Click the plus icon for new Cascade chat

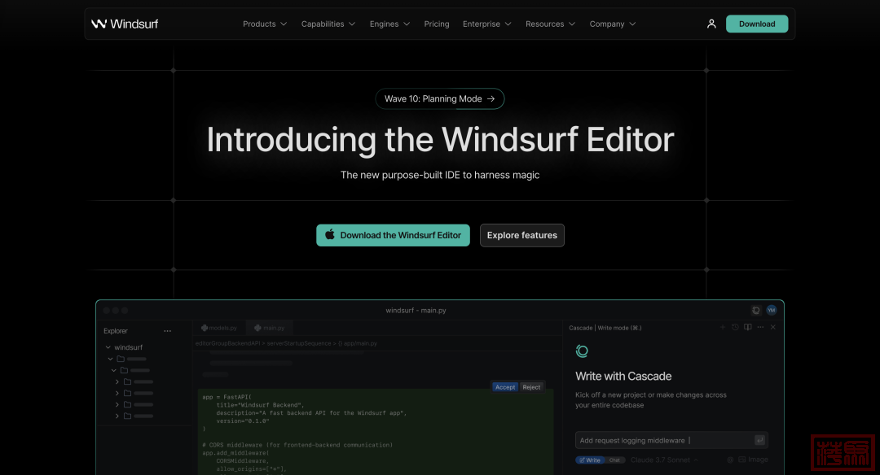coord(722,327)
